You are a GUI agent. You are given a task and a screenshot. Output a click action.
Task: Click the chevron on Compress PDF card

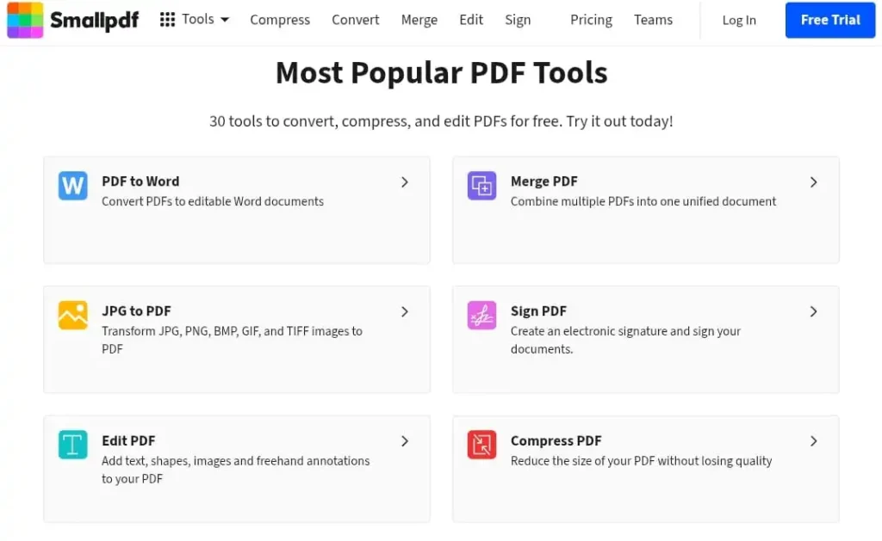[813, 441]
